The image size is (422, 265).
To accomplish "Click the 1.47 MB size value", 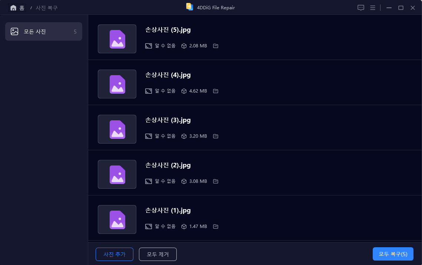I will [x=198, y=227].
